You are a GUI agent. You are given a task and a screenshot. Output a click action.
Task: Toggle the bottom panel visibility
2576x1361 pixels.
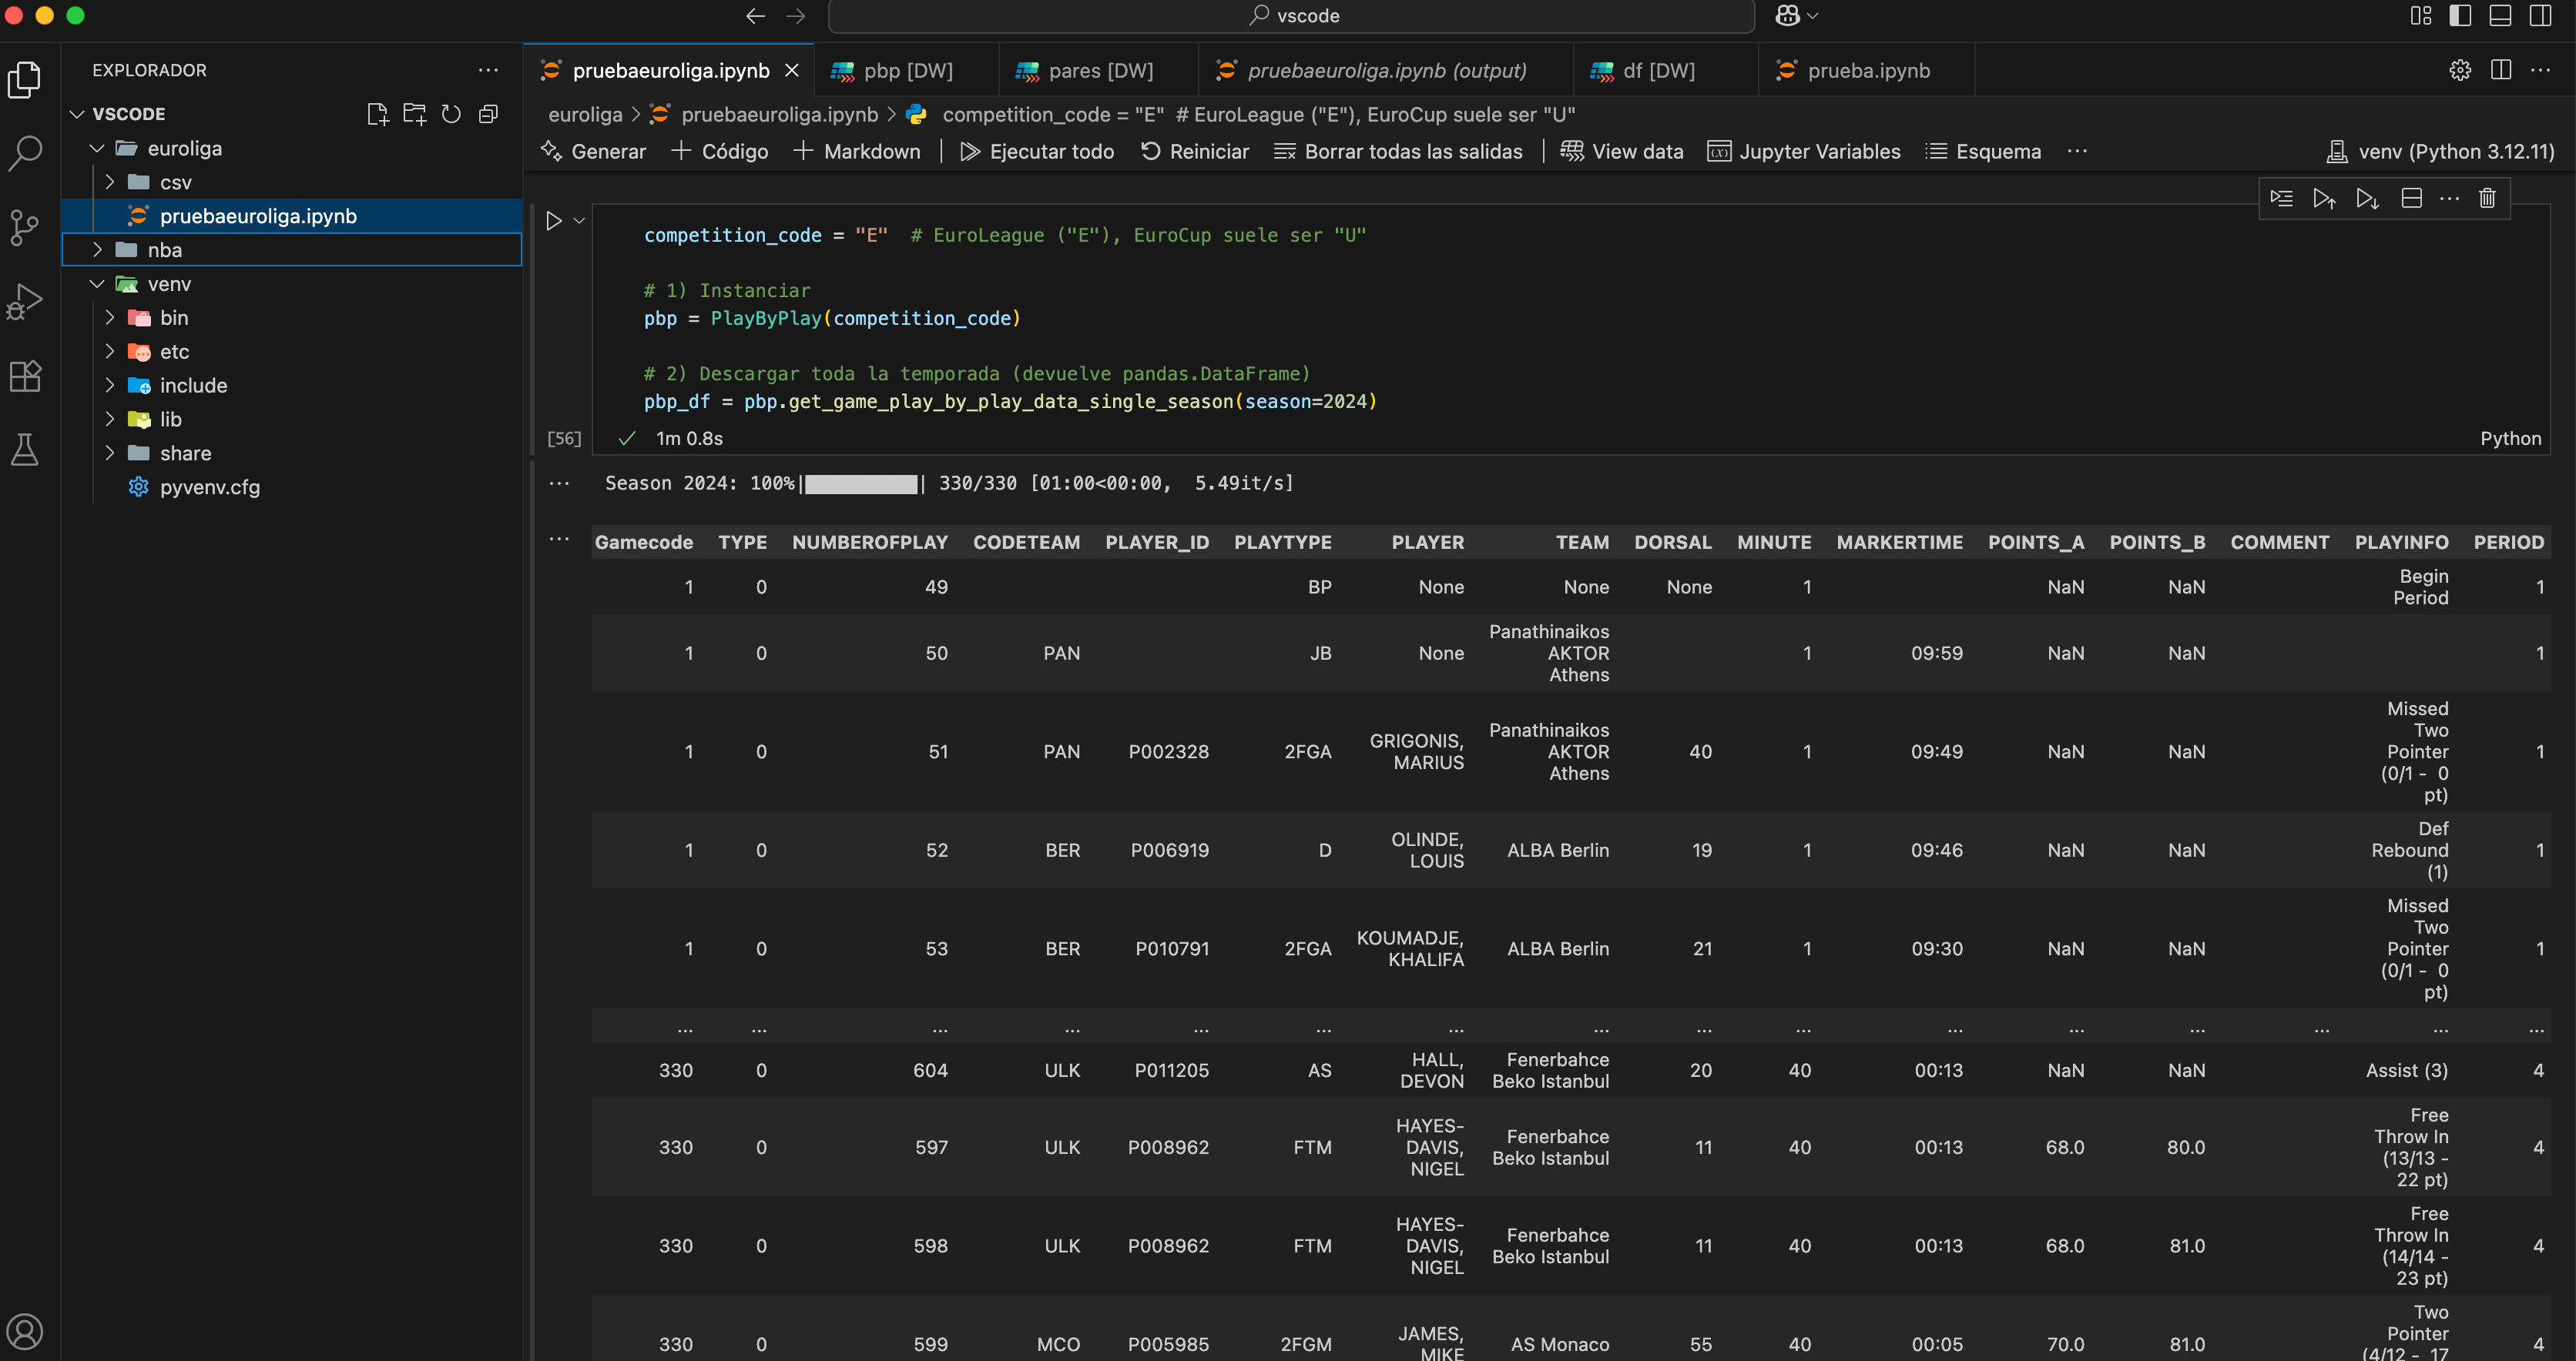2500,15
